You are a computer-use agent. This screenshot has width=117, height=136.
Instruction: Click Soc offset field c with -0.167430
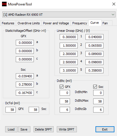tap(25, 93)
